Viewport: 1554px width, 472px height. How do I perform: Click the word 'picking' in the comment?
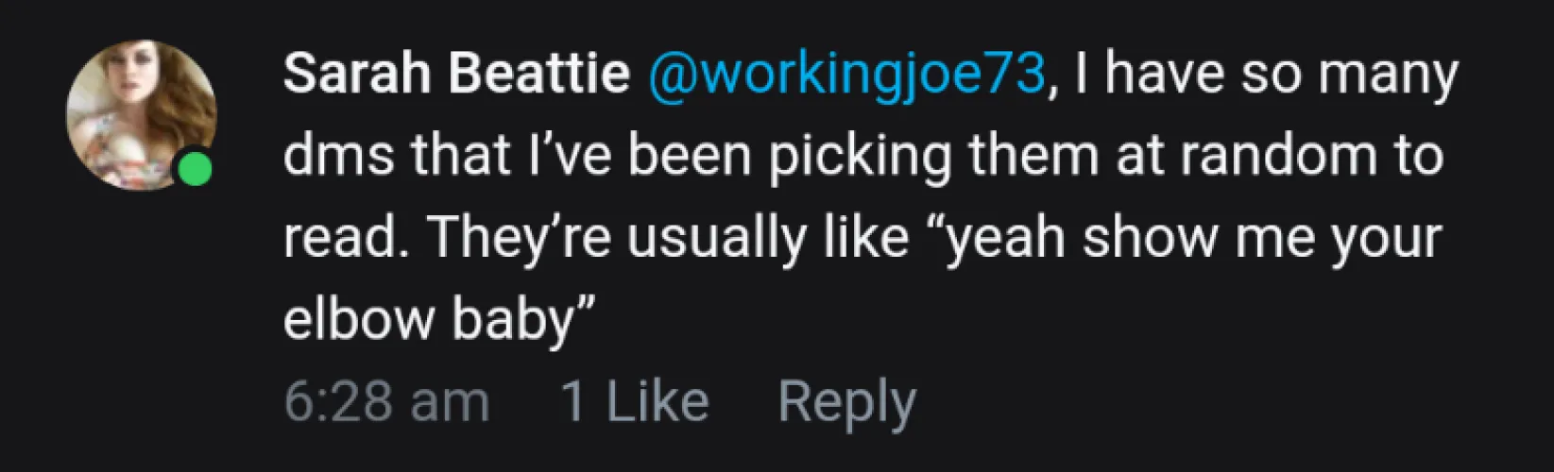[858, 155]
